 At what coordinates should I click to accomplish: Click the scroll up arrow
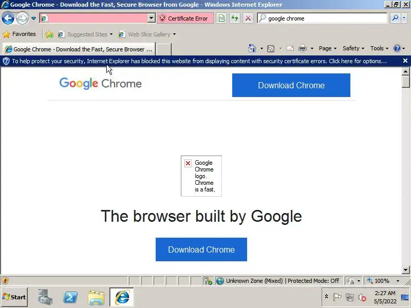(x=405, y=71)
